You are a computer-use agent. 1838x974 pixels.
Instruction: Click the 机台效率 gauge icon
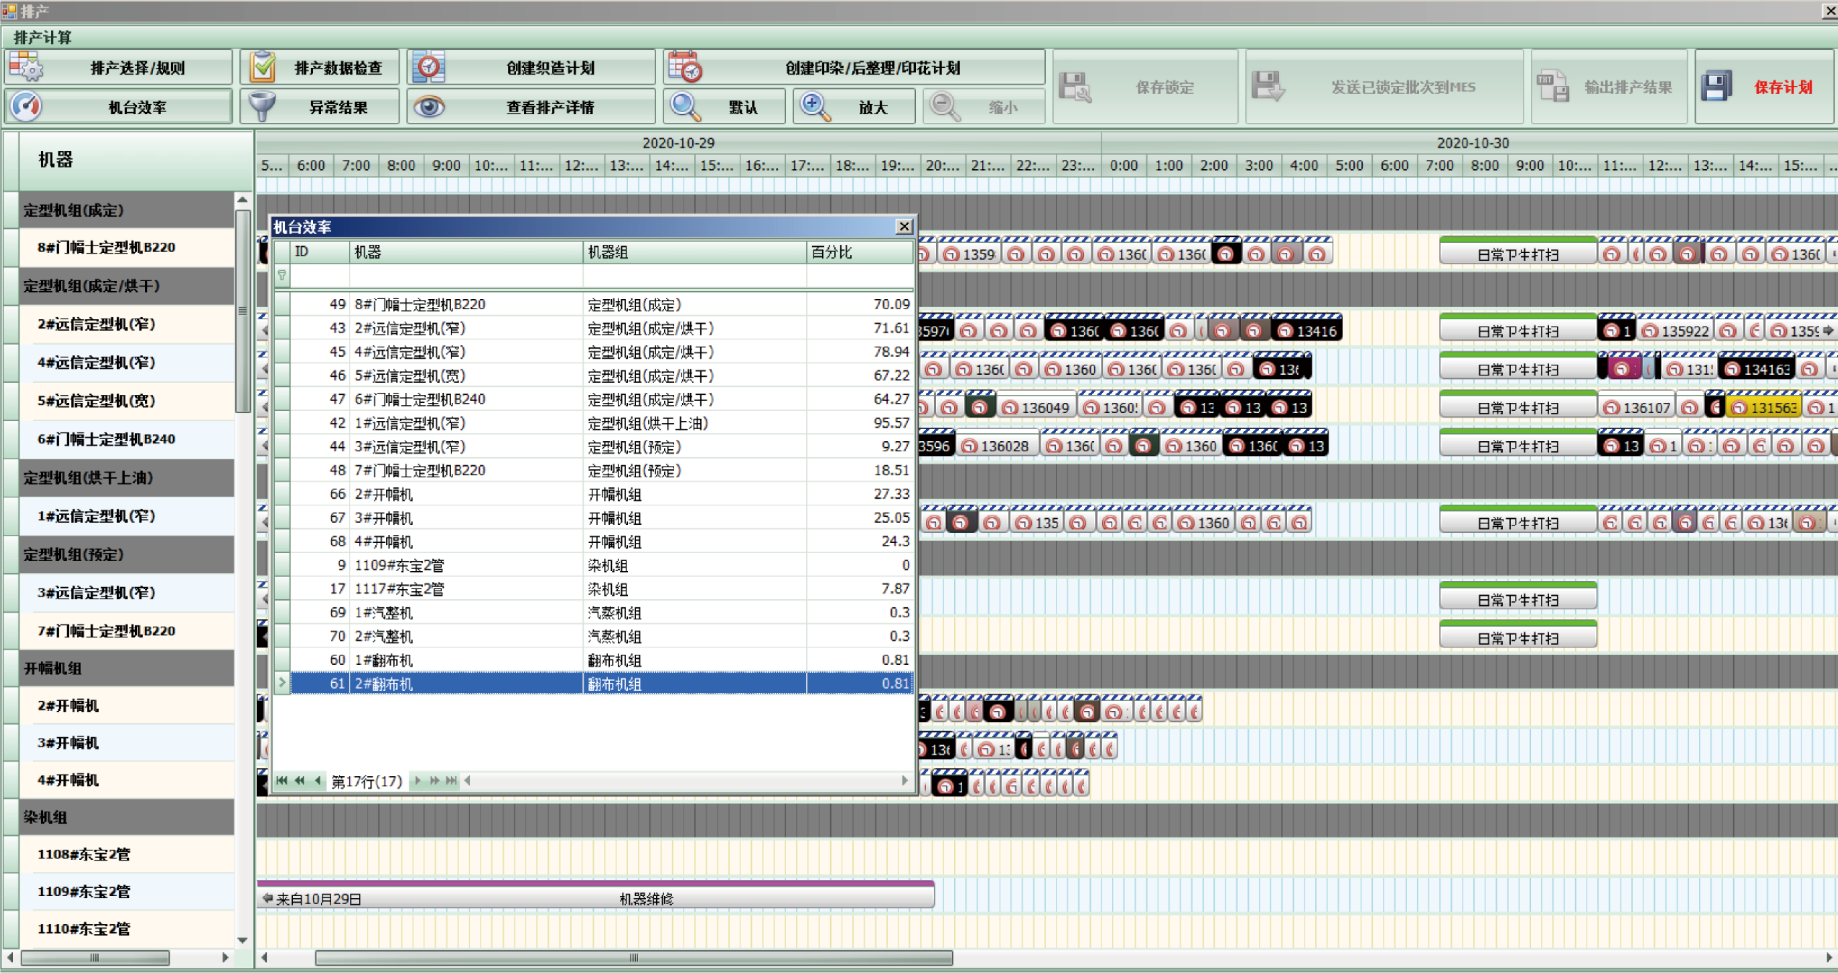(26, 106)
